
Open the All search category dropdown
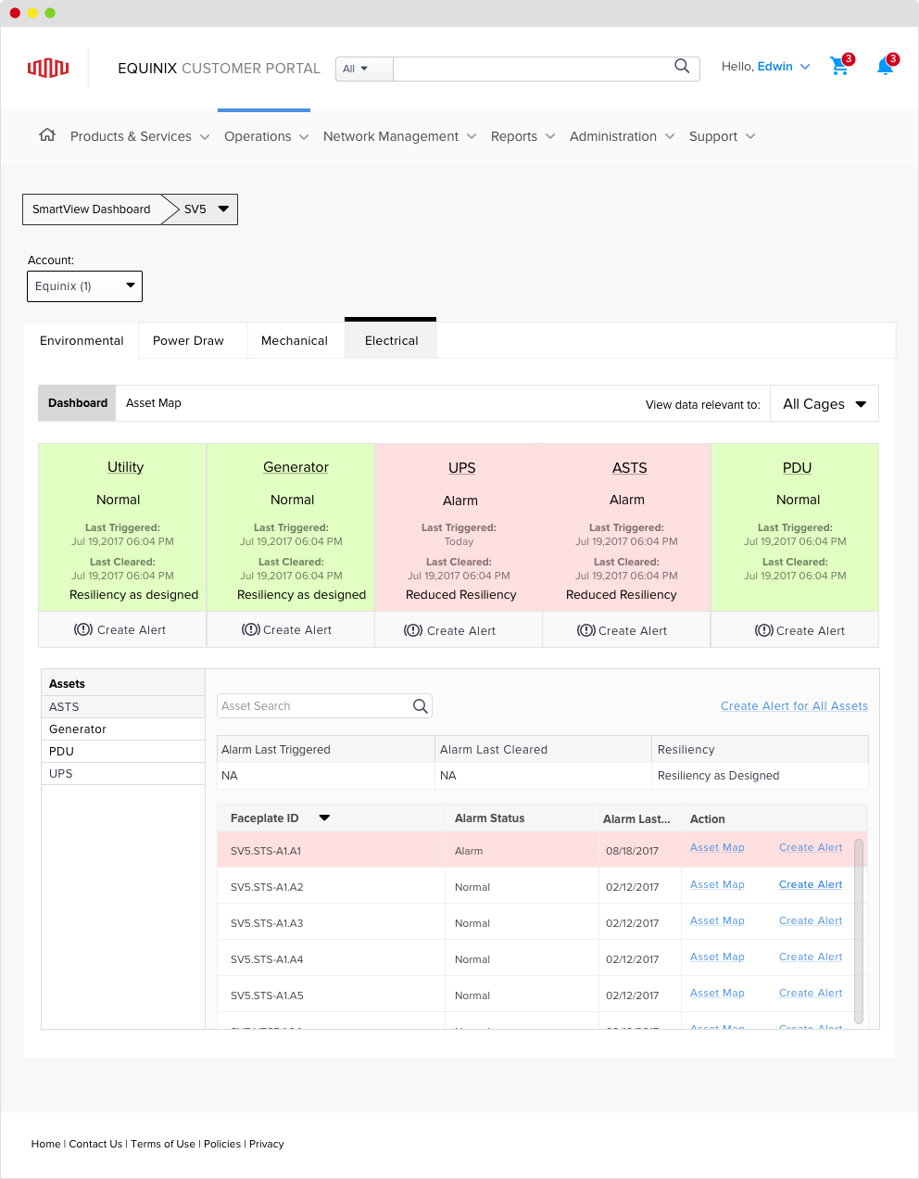(364, 69)
